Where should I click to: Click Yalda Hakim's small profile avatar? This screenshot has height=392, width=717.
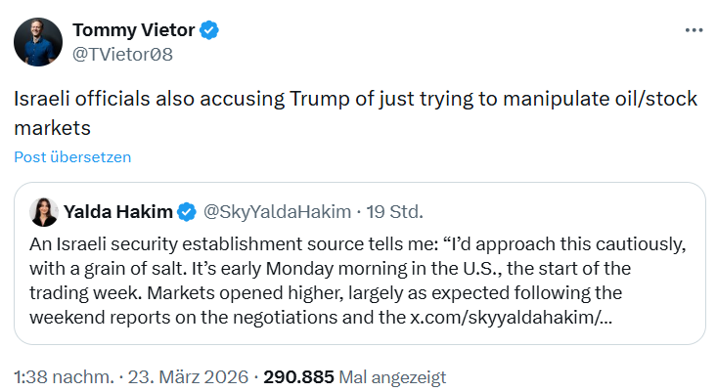click(46, 210)
